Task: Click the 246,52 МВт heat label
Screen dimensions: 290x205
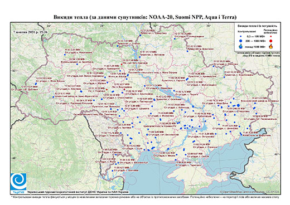Action: click(236, 109)
